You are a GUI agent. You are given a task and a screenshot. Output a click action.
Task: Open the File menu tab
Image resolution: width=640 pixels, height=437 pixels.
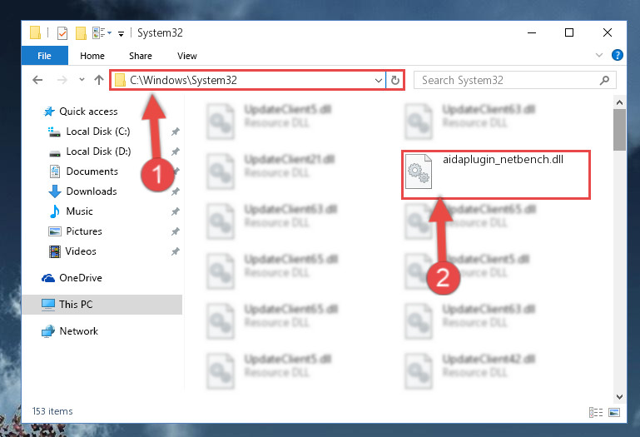[x=44, y=56]
